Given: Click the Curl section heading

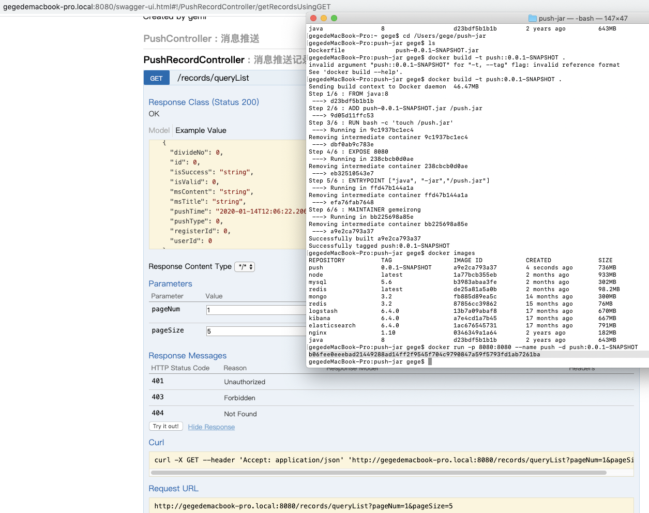Looking at the screenshot, I should [156, 443].
